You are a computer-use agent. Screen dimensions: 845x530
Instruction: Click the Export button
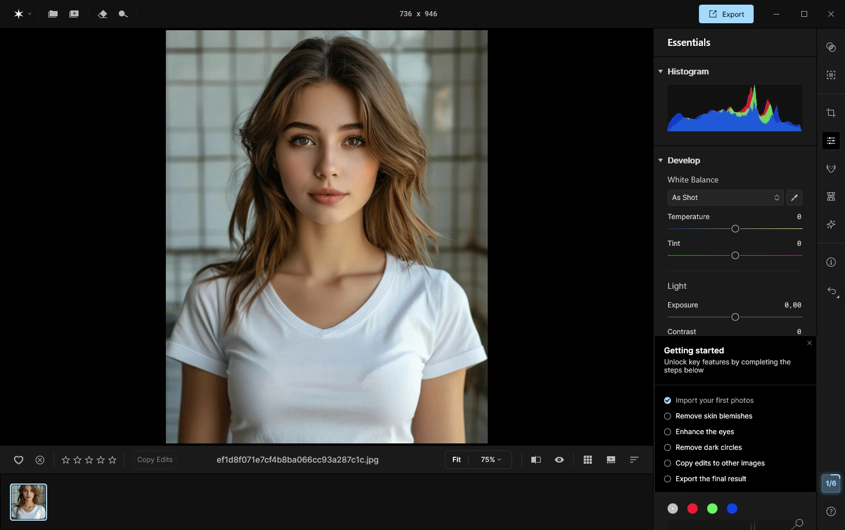tap(726, 14)
